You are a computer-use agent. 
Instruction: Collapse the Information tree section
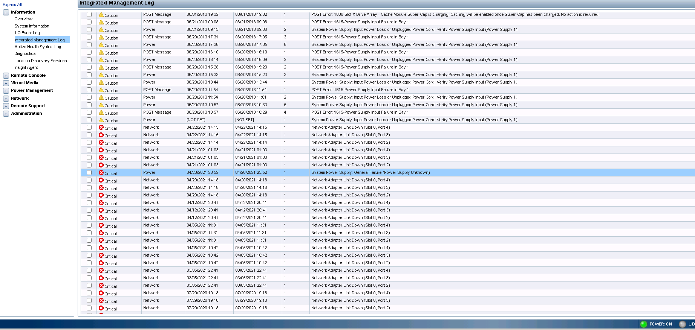coord(6,12)
